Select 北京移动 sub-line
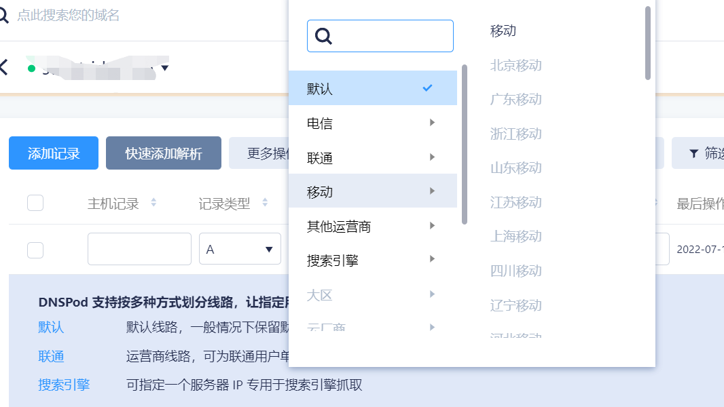Screen dimensions: 724x407 pyautogui.click(x=515, y=65)
